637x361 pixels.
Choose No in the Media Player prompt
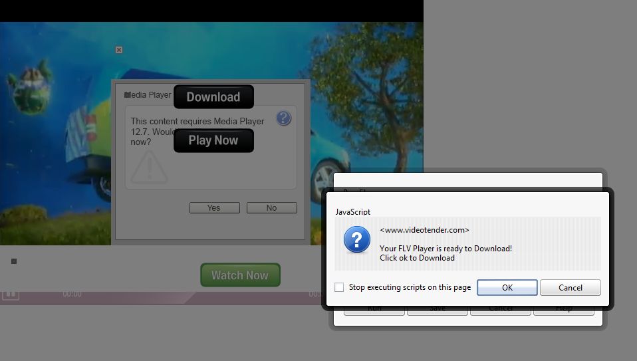click(x=271, y=208)
